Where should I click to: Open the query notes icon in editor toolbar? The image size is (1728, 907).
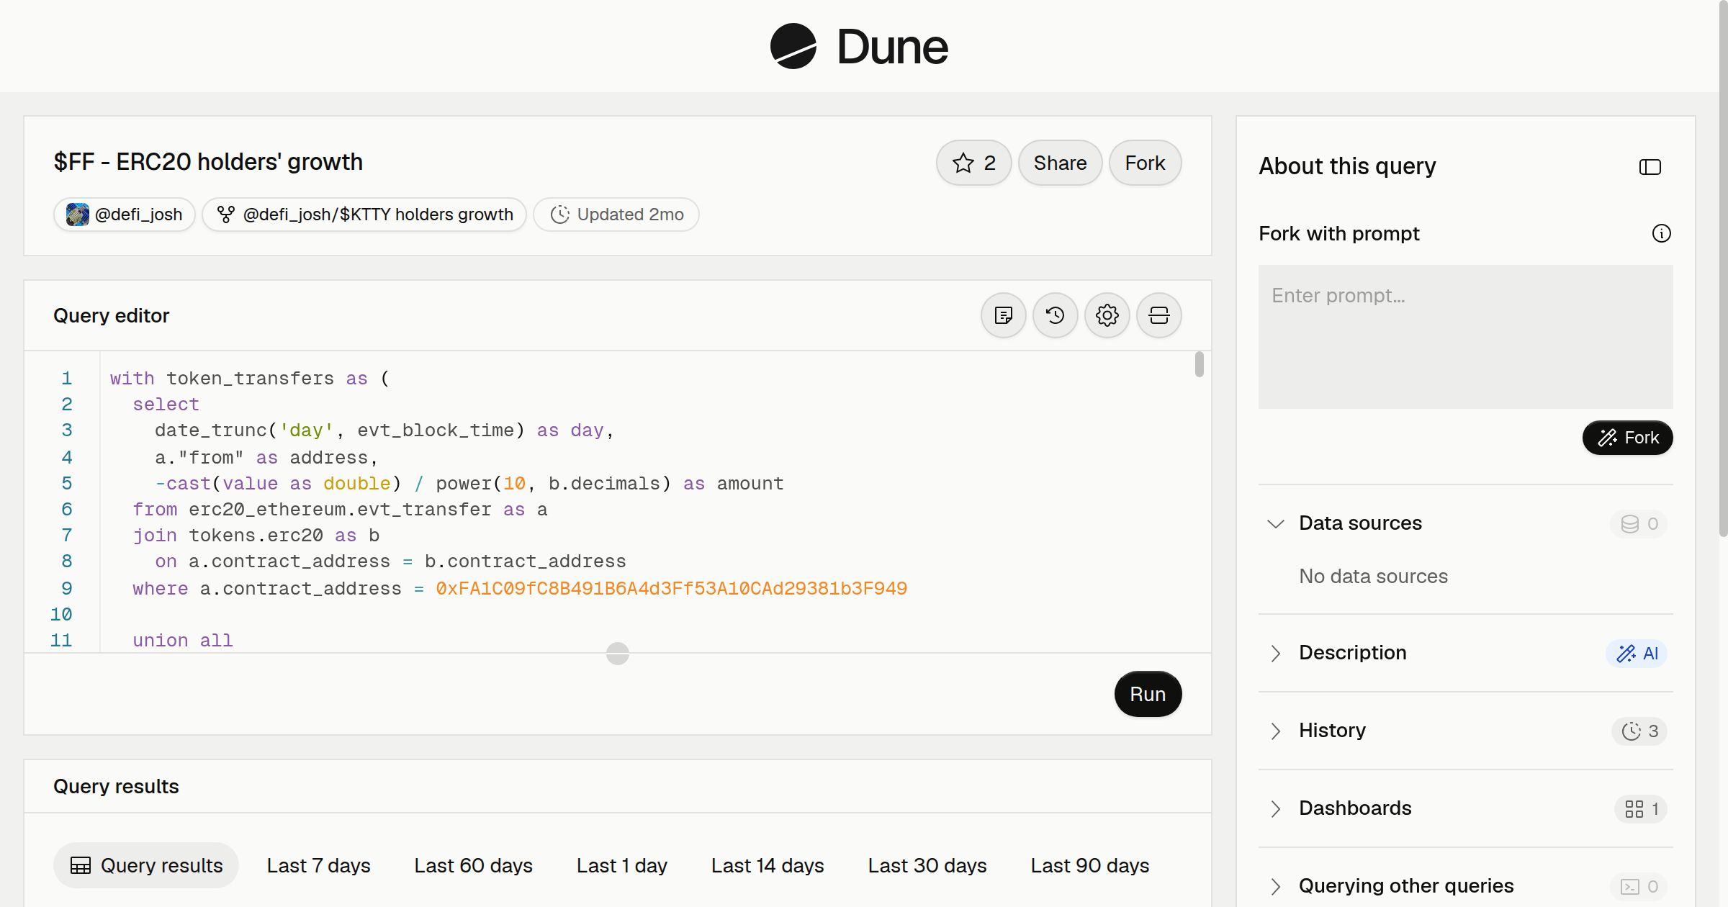tap(1003, 315)
